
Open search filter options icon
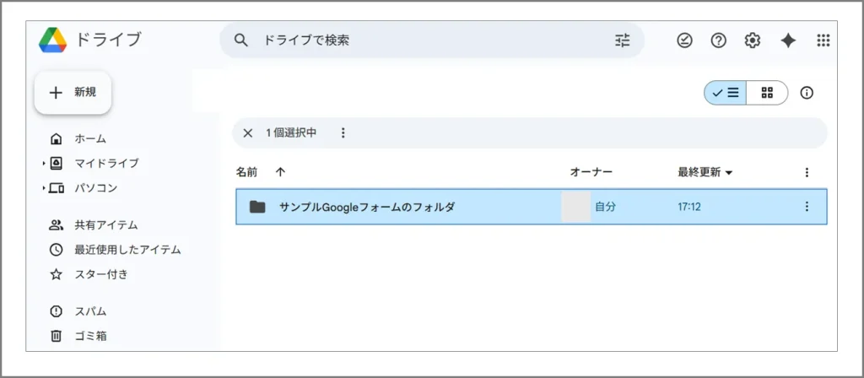point(623,40)
